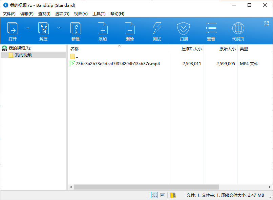The width and height of the screenshot is (273, 200).
Task: Switch to detailed list view in status bar
Action: [x=154, y=195]
